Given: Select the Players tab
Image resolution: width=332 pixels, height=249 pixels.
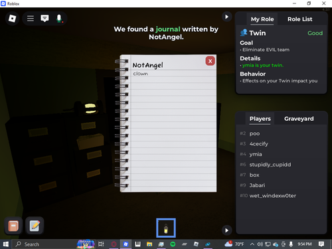Looking at the screenshot, I should [x=260, y=119].
